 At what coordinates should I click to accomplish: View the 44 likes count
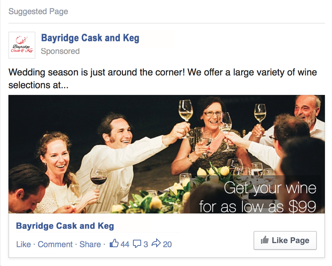[125, 244]
